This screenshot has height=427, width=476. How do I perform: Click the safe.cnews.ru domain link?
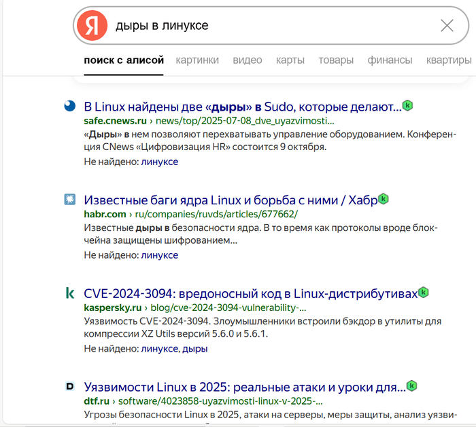pos(115,121)
